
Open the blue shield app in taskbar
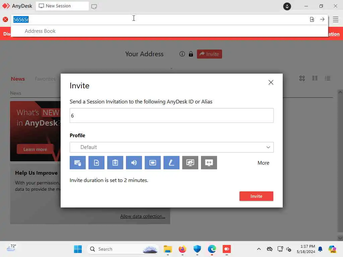coord(197,249)
